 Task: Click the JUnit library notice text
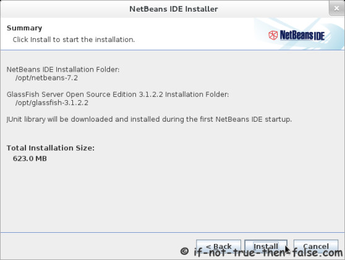tap(149, 119)
